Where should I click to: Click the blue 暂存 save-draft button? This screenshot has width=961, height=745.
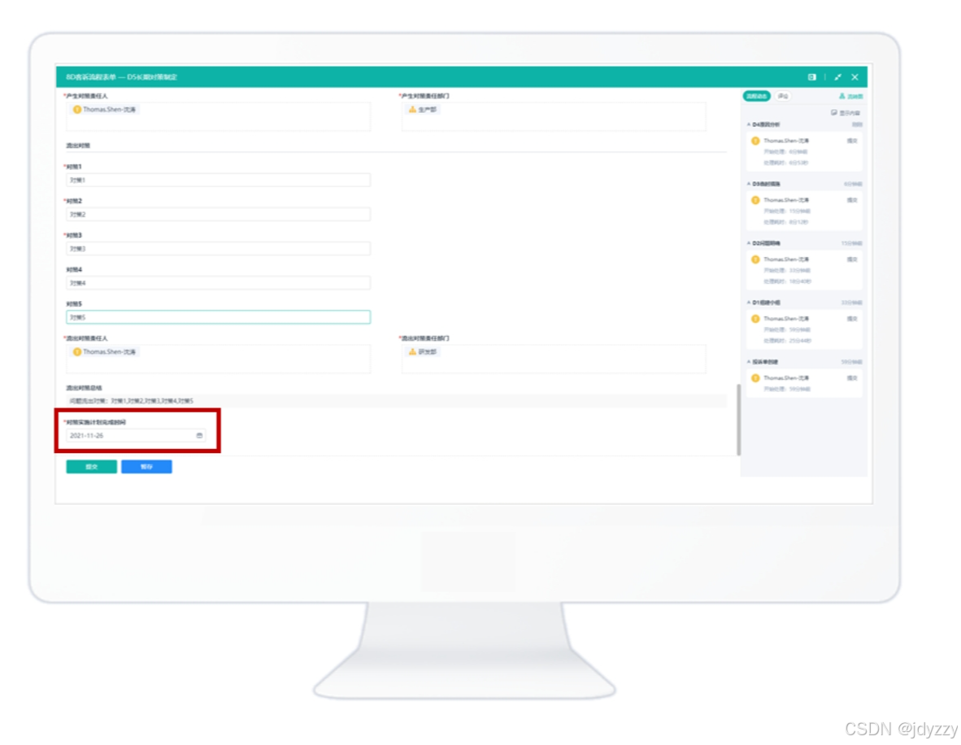click(146, 467)
